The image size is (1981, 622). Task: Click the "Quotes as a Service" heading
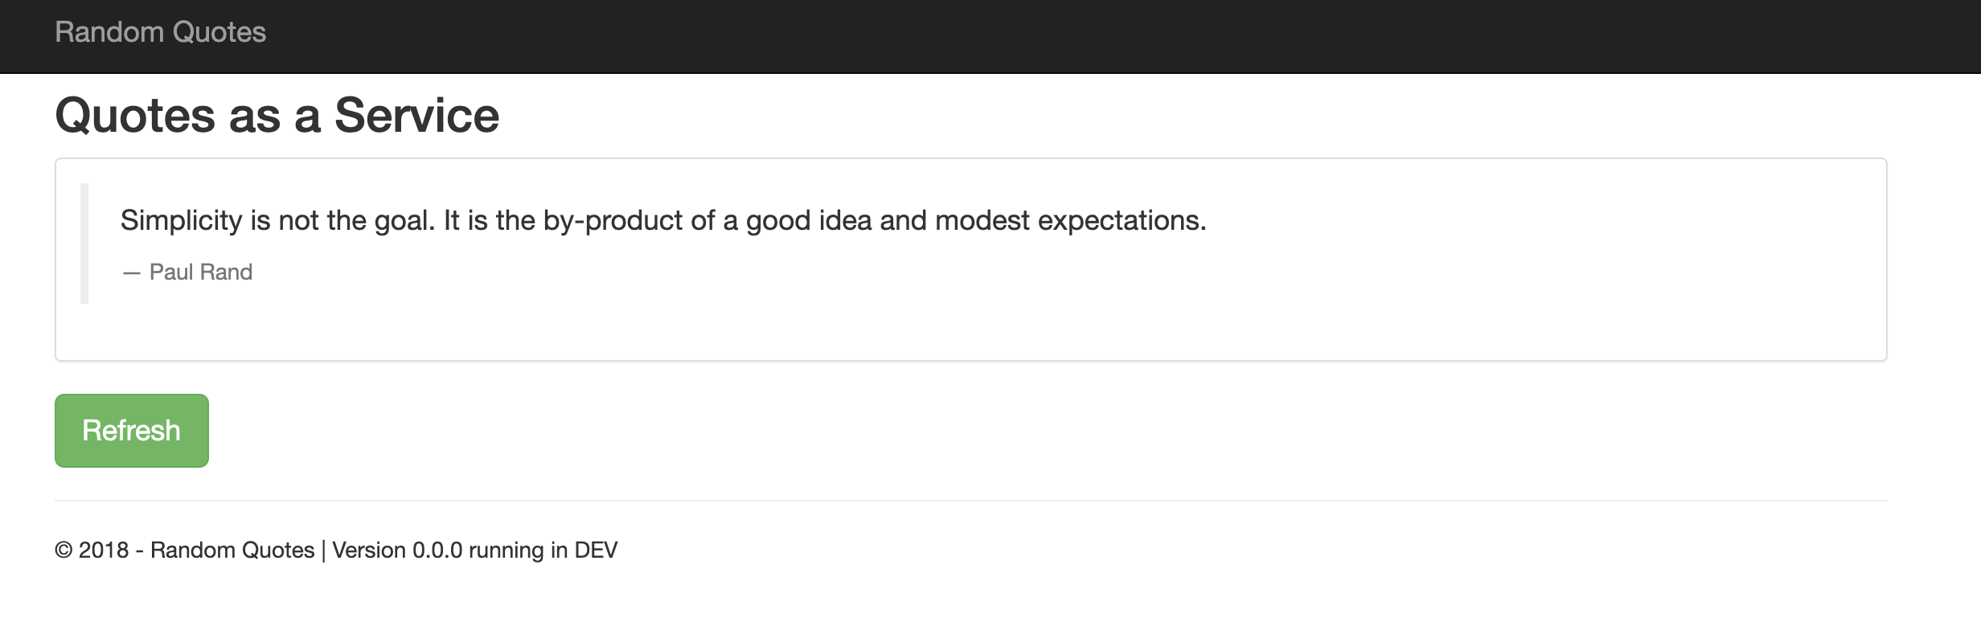[277, 115]
